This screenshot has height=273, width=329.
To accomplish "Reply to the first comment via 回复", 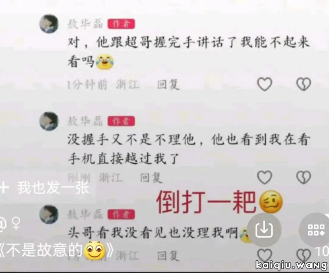I will [168, 84].
